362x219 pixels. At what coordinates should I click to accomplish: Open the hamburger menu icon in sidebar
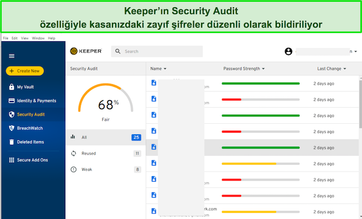click(x=12, y=56)
